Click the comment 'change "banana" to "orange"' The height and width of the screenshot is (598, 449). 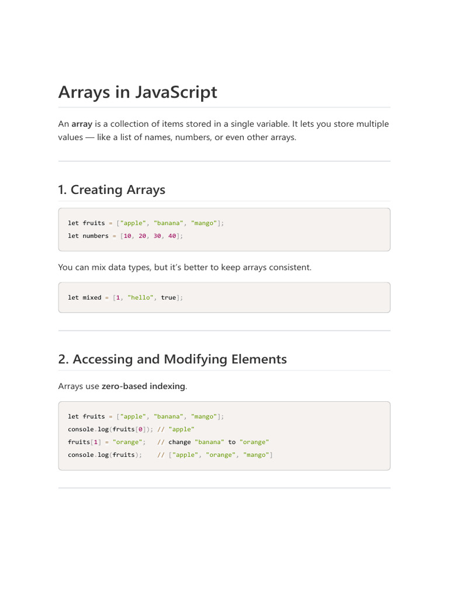(x=213, y=443)
